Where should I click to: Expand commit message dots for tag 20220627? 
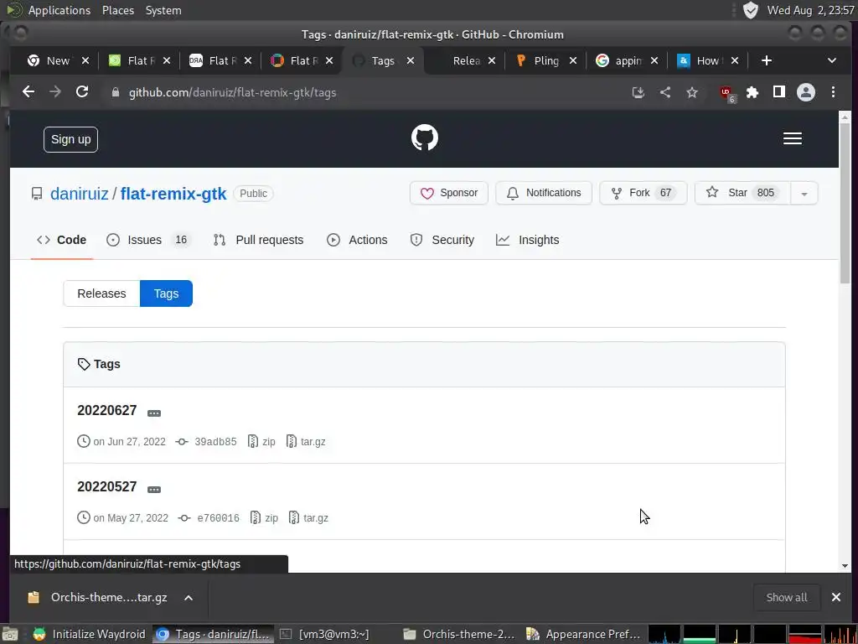click(154, 413)
